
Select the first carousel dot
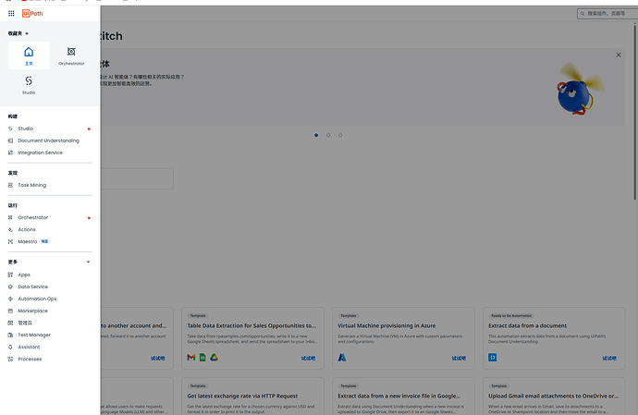pyautogui.click(x=316, y=135)
